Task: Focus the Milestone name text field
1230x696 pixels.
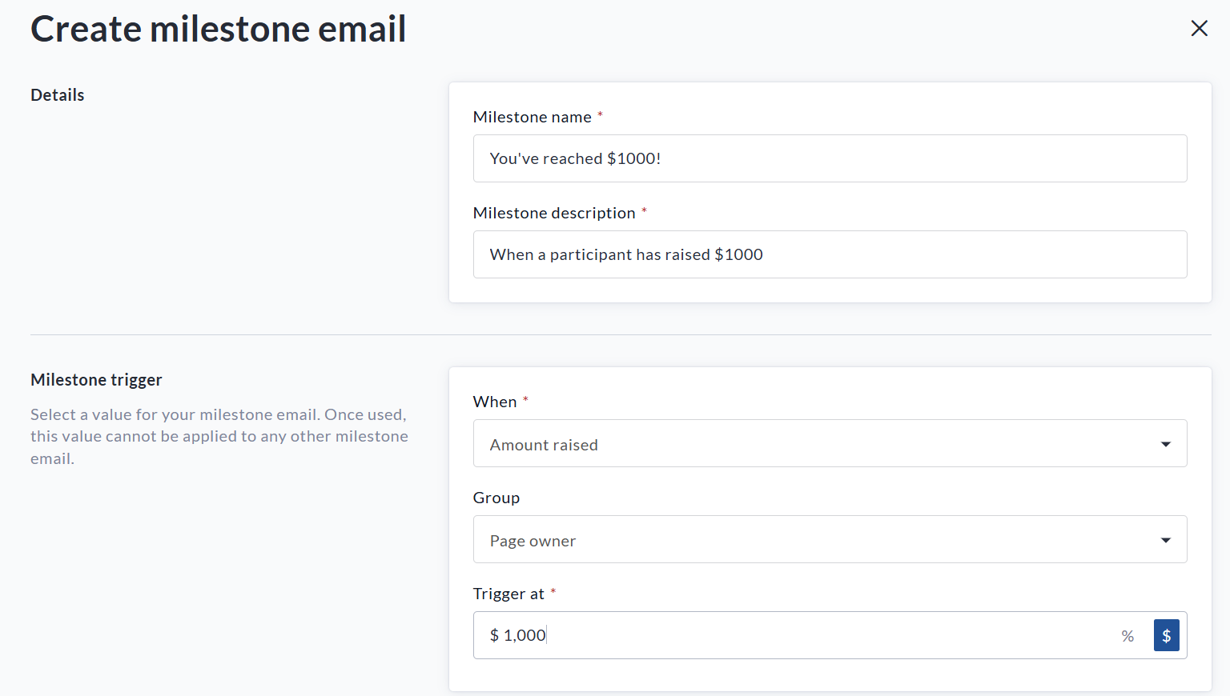Action: [x=830, y=158]
